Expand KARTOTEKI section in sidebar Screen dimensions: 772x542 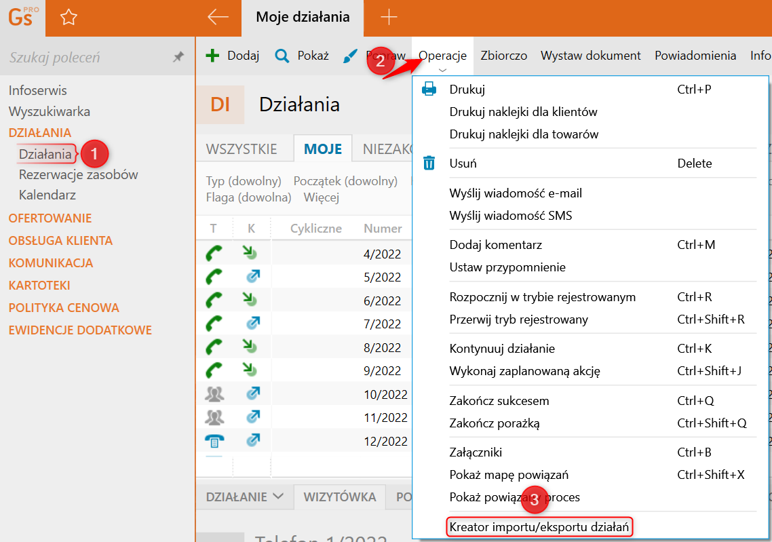click(39, 286)
